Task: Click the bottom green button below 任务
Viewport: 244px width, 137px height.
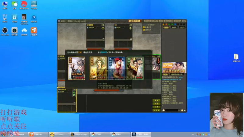Action: pyautogui.click(x=156, y=110)
